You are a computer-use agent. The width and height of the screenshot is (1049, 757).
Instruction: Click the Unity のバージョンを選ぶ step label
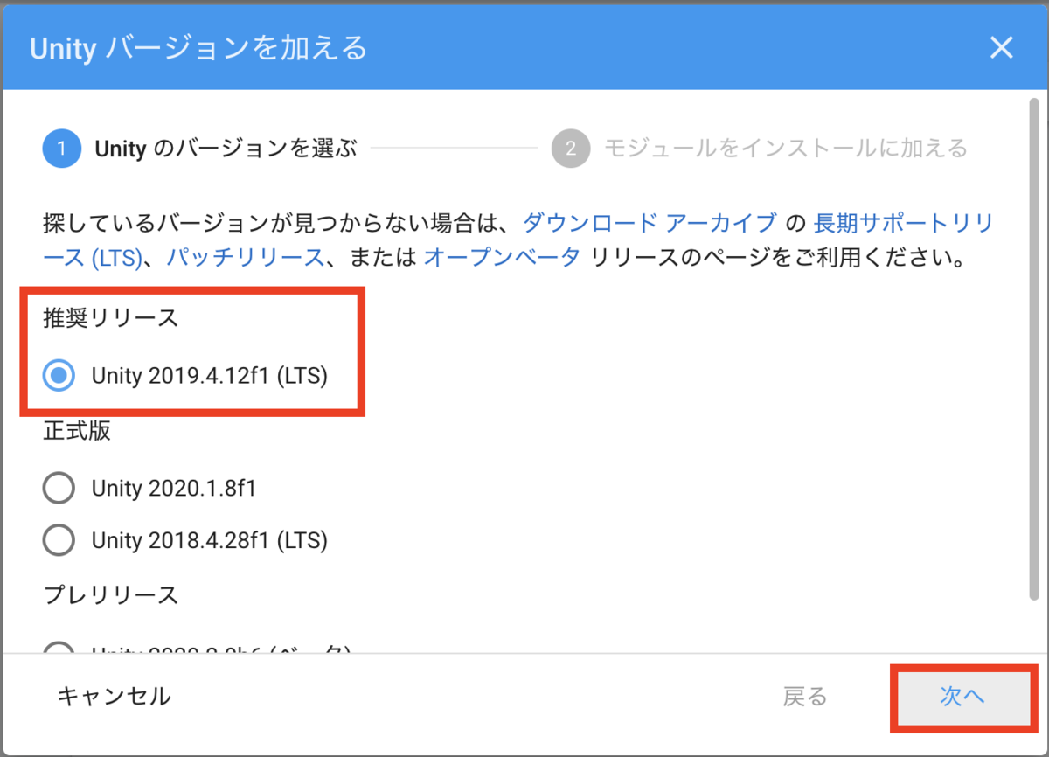click(x=226, y=149)
